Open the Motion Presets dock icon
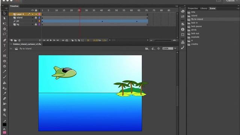 (x=183, y=48)
